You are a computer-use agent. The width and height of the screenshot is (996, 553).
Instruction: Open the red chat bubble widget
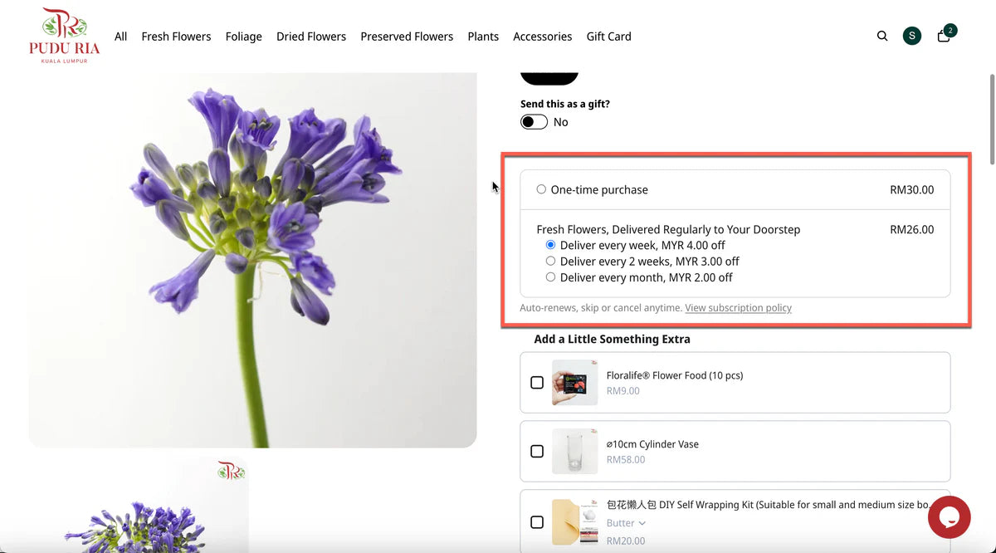[949, 517]
